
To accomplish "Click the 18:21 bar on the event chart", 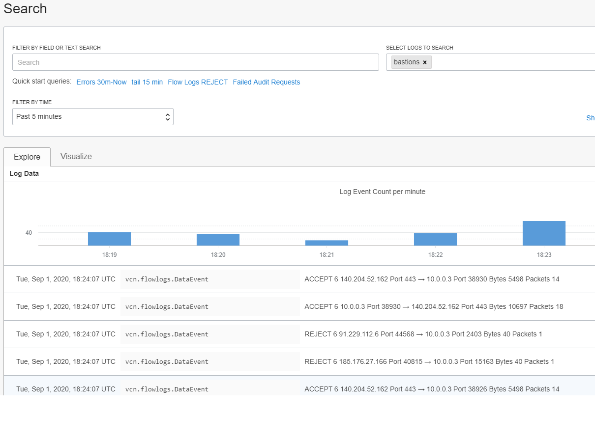I will 327,242.
